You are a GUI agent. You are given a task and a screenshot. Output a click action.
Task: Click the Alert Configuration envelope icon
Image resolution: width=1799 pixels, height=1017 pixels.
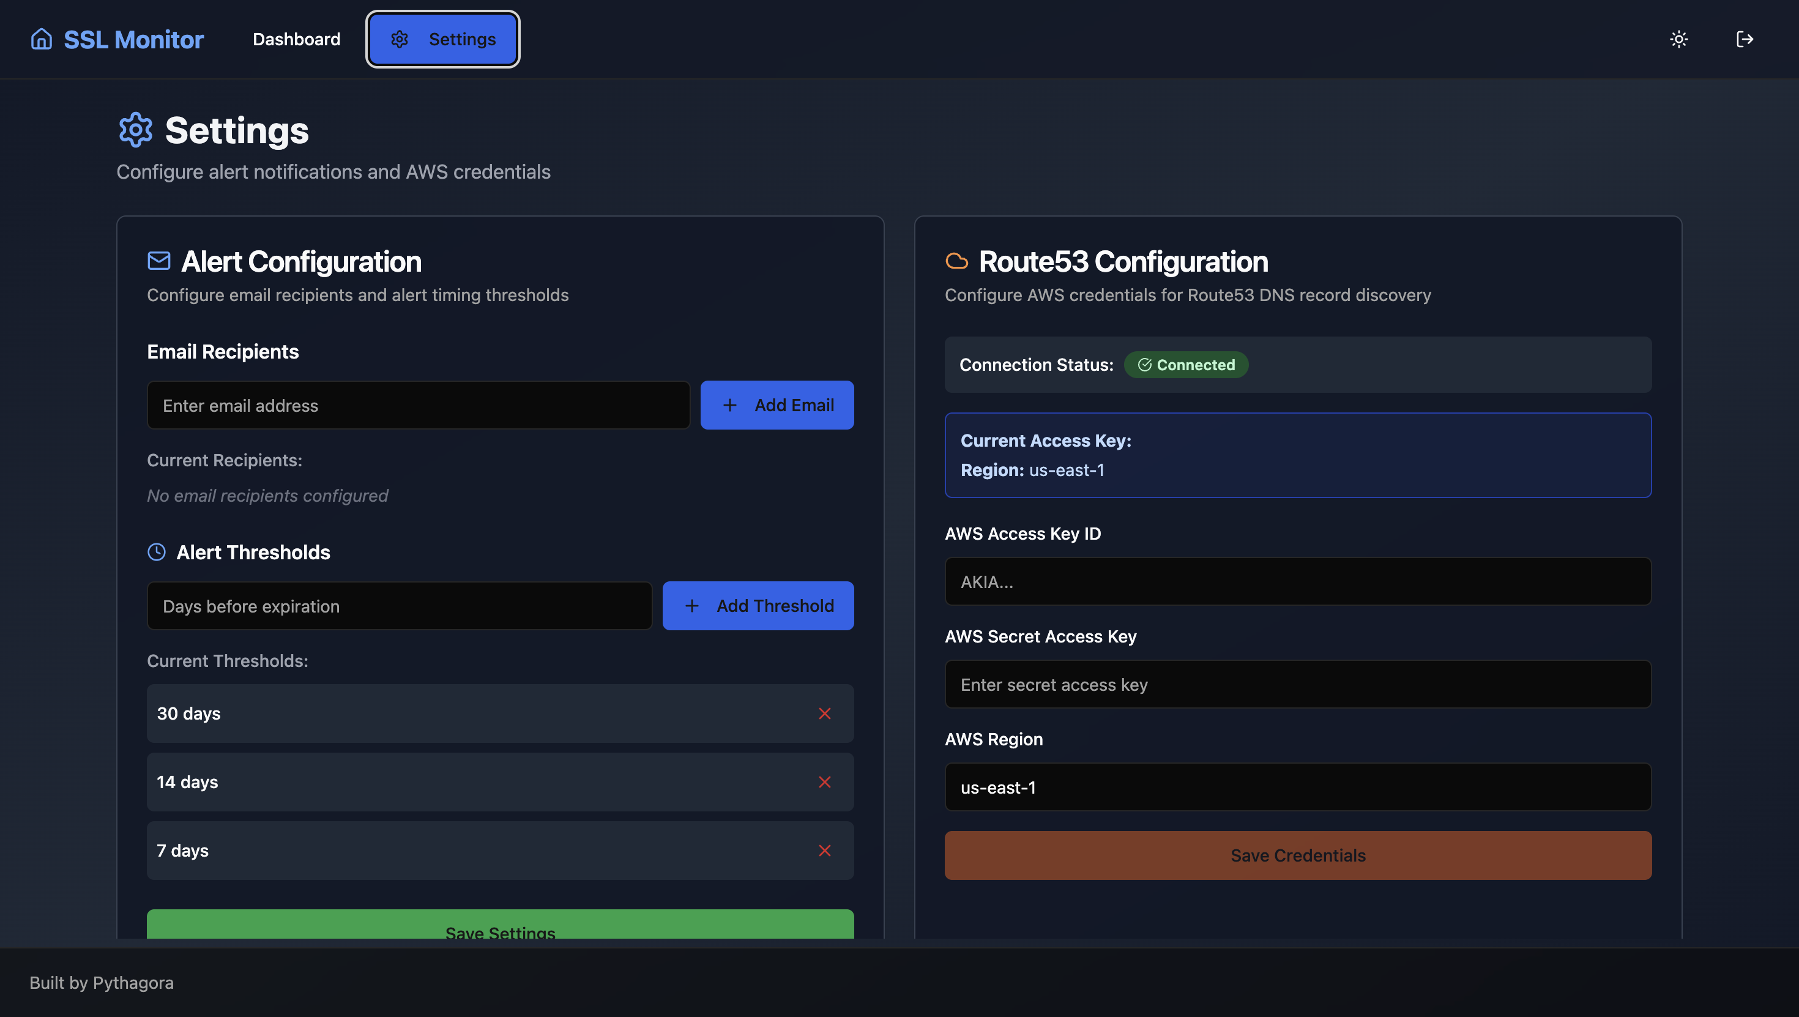click(159, 261)
